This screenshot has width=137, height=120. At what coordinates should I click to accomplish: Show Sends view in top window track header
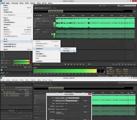tap(39, 16)
